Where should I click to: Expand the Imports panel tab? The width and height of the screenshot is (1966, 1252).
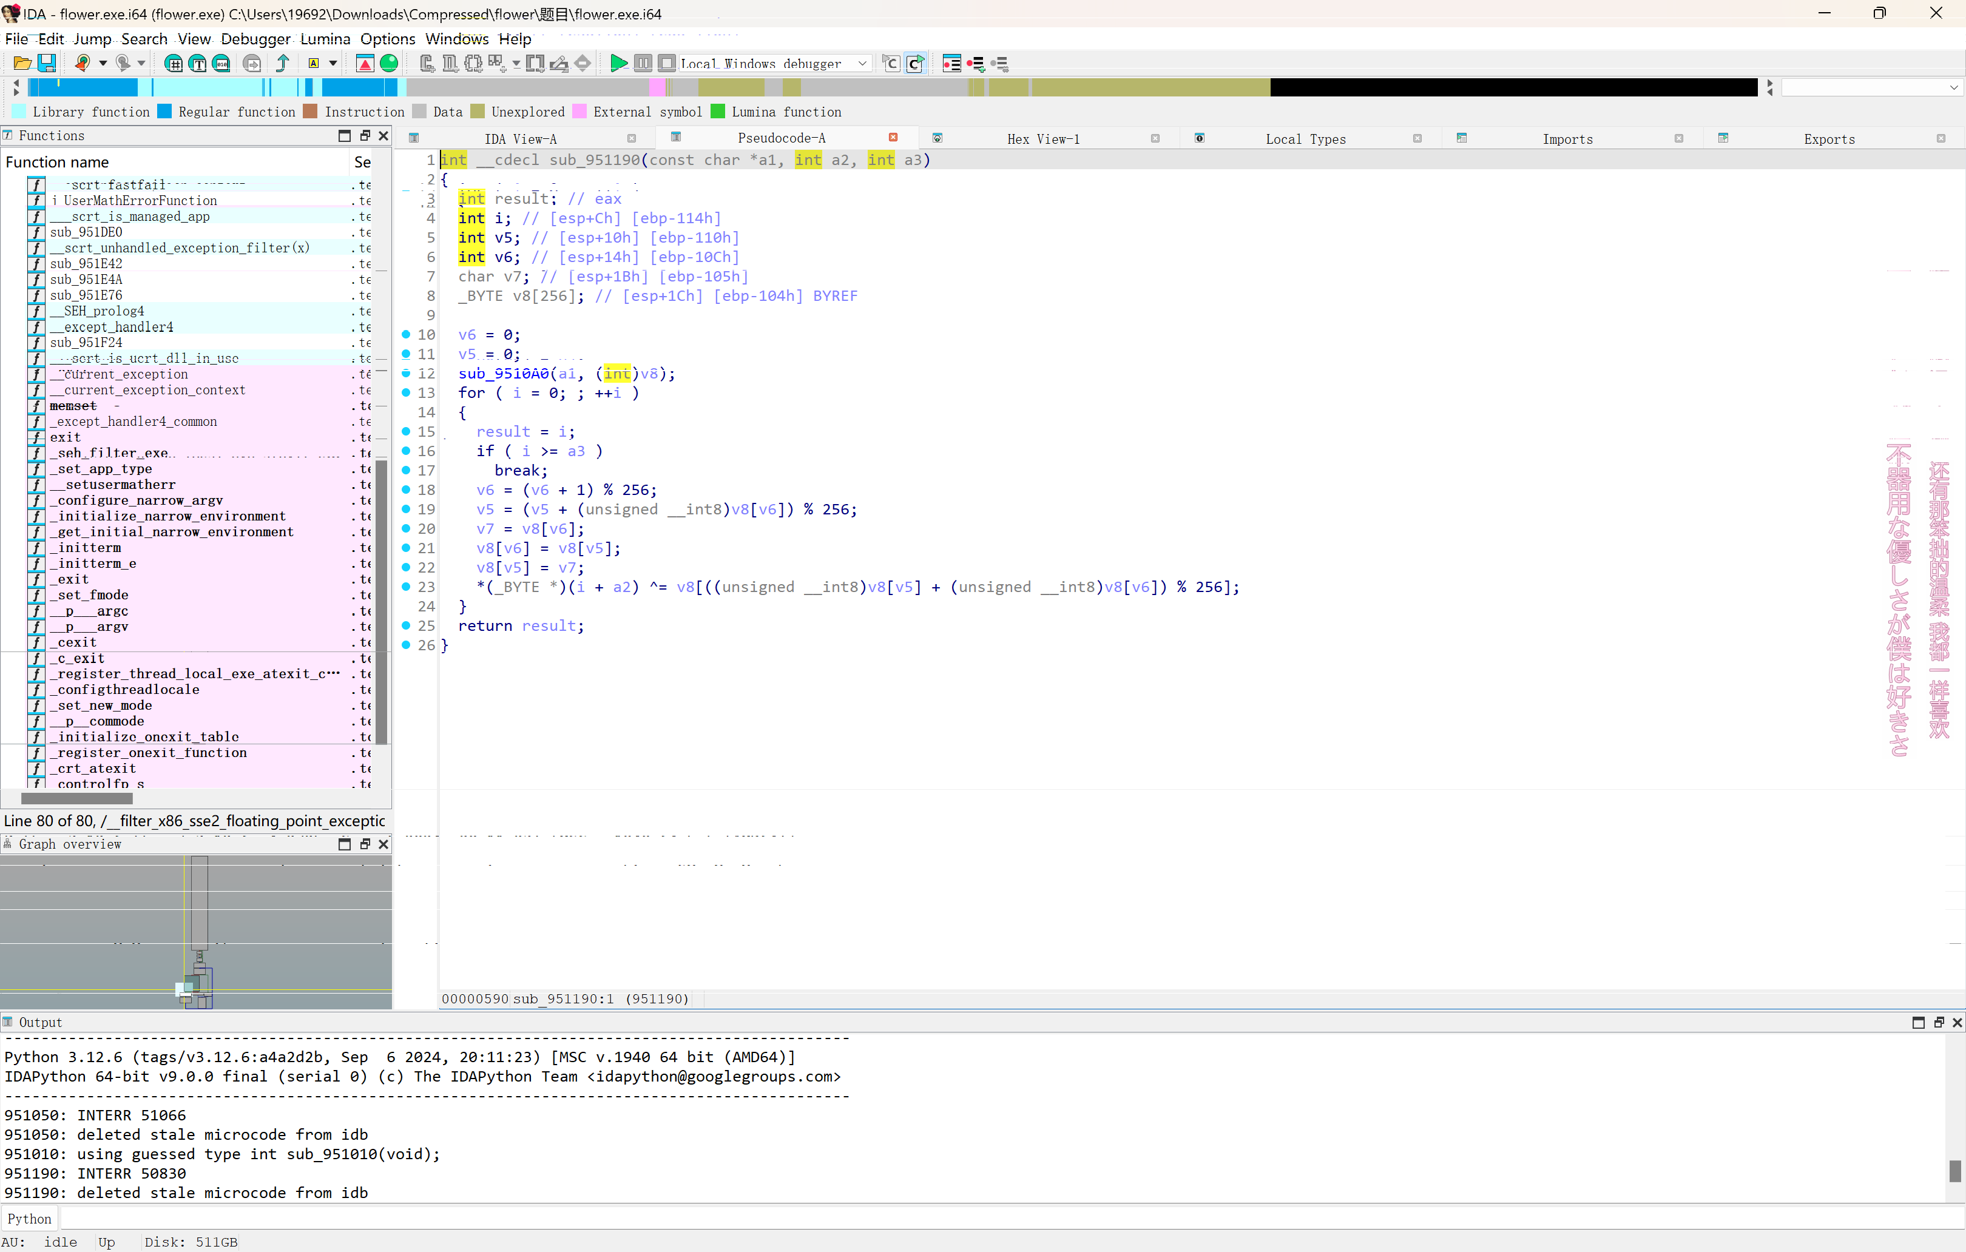point(1567,138)
